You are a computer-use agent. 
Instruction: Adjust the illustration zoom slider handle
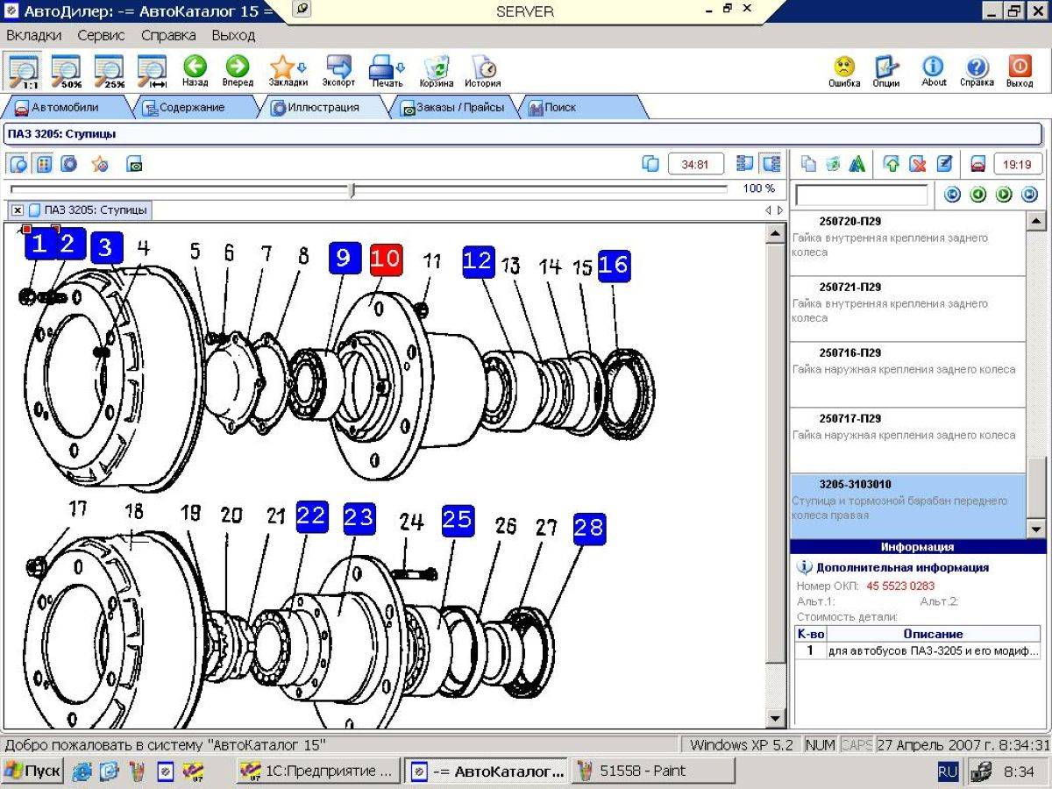click(x=352, y=188)
